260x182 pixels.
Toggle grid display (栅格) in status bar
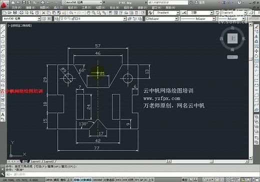(x=63, y=180)
